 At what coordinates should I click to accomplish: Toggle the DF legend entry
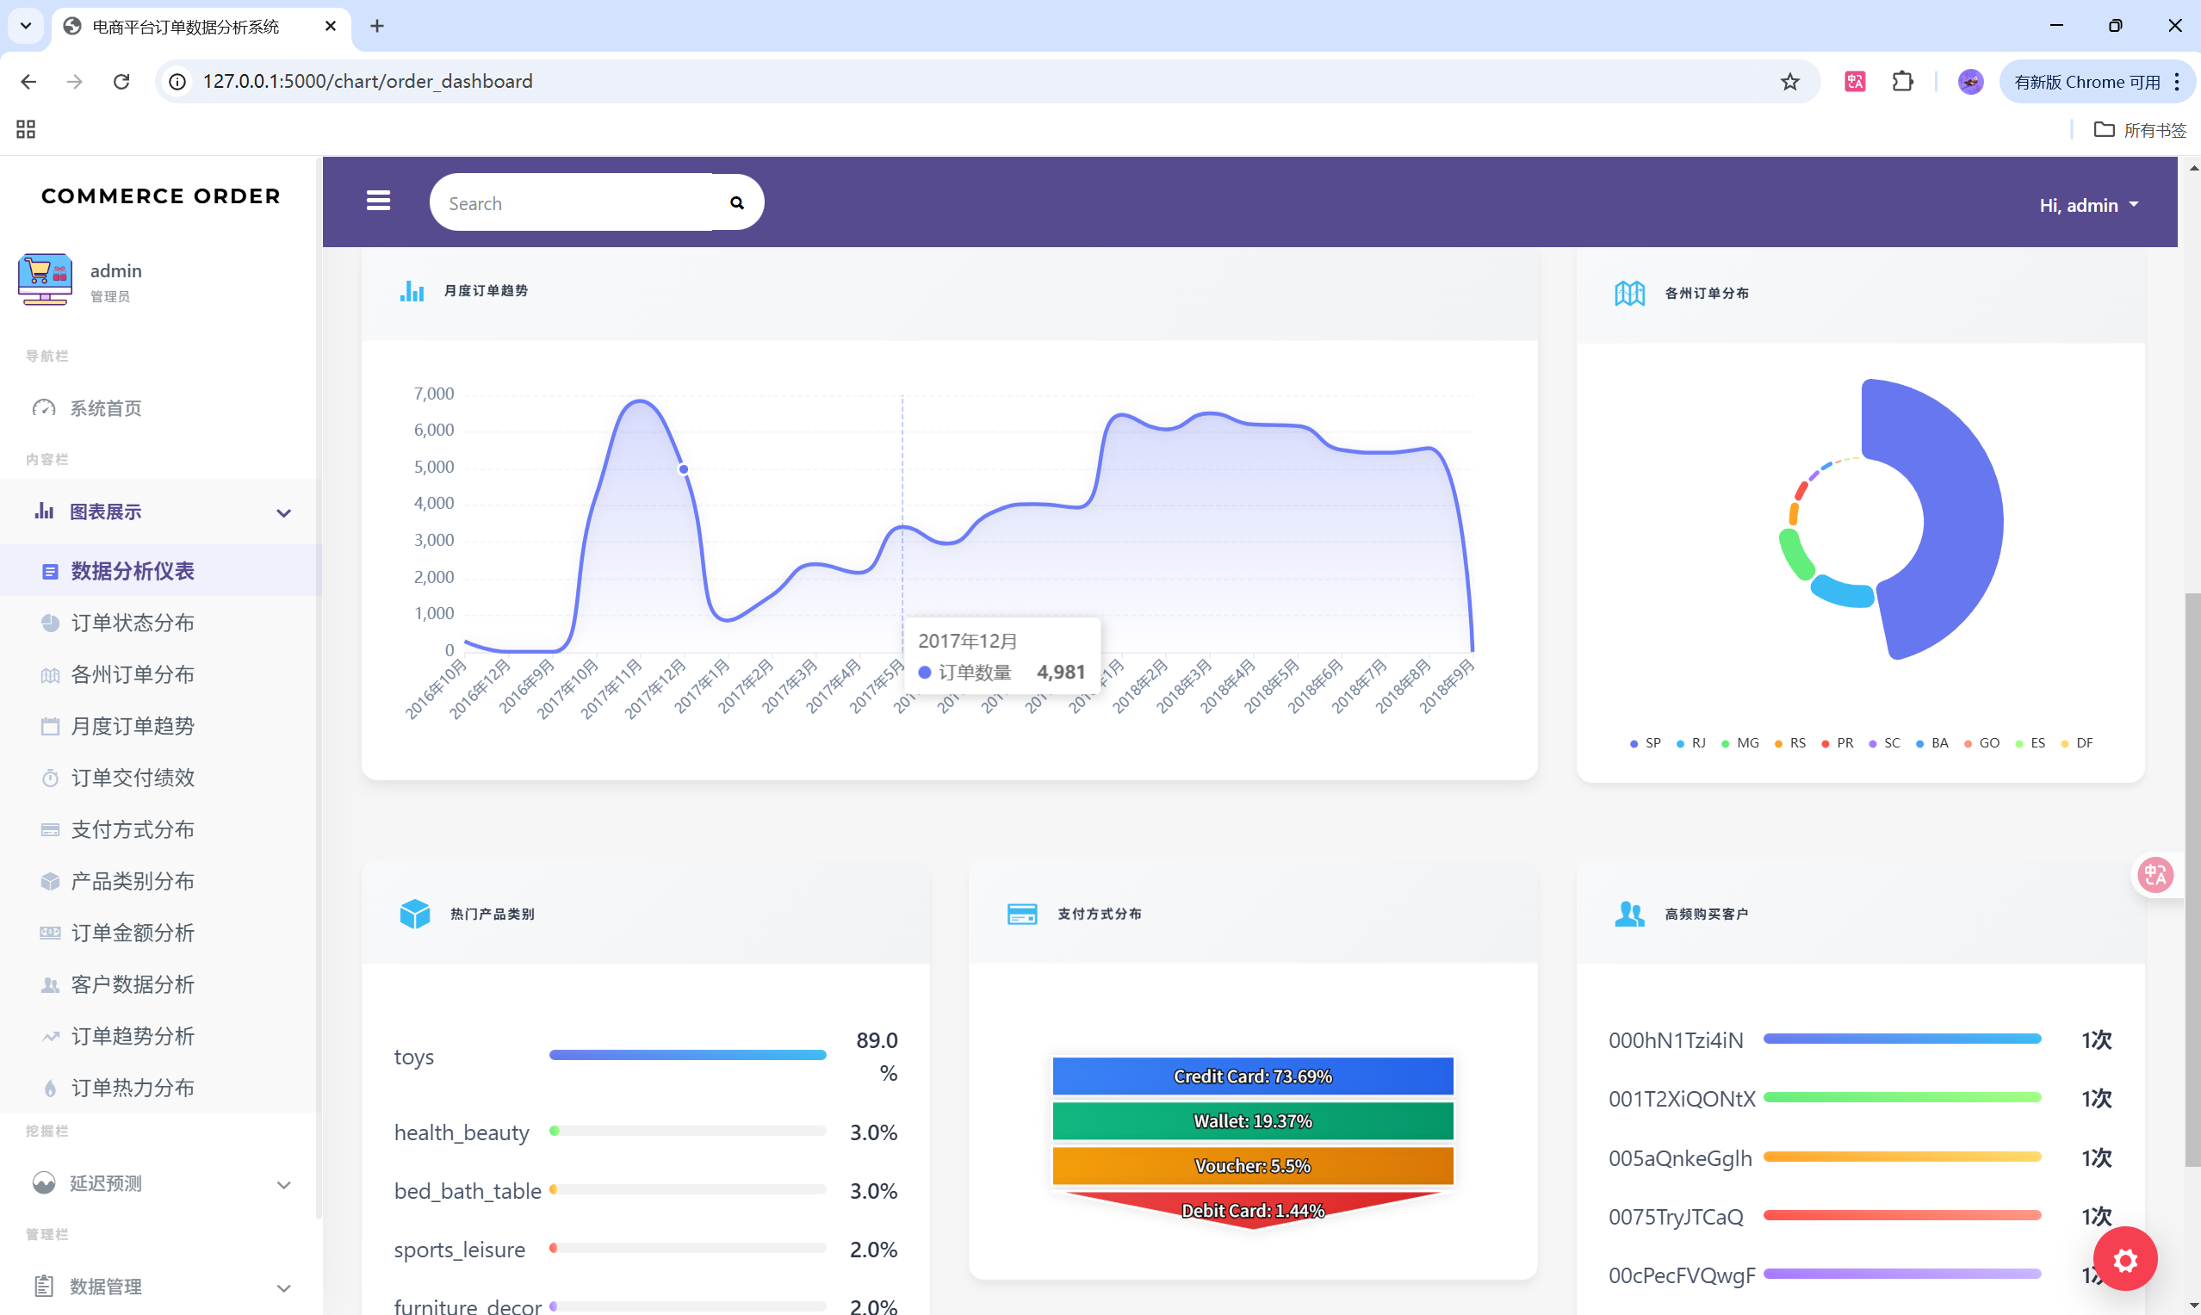[2077, 743]
